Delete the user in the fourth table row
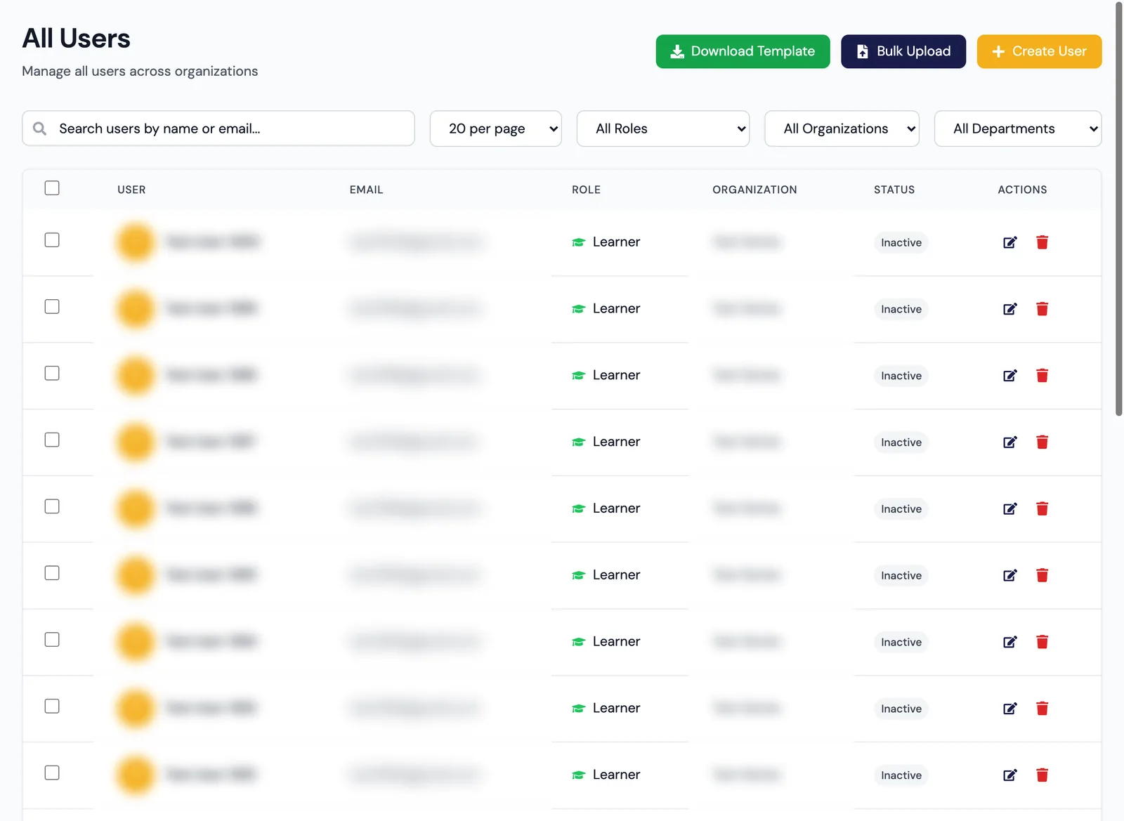 click(1042, 442)
